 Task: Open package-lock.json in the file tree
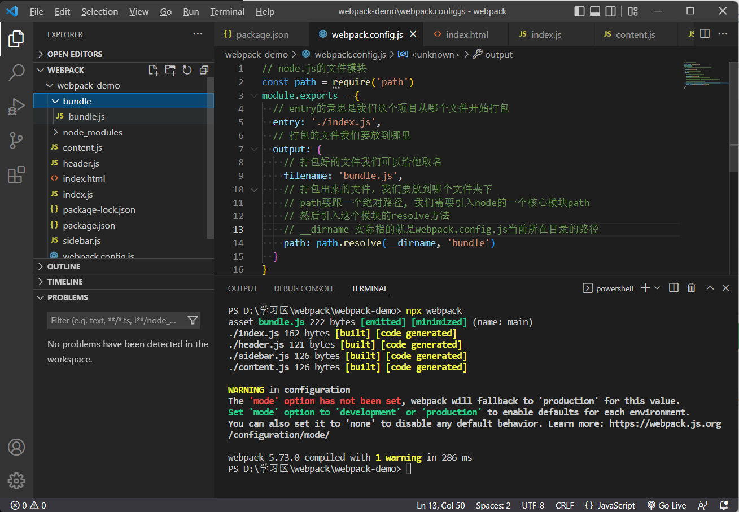[124, 210]
